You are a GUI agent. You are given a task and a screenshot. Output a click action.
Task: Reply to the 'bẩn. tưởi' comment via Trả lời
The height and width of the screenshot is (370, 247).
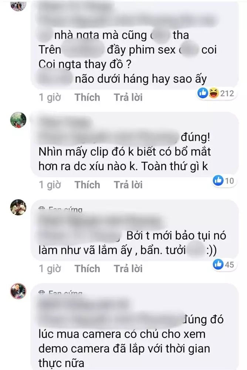(128, 269)
